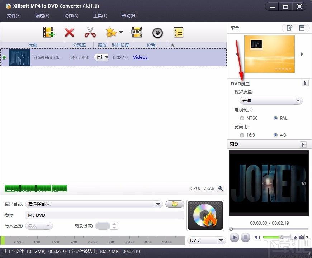The image size is (312, 258).
Task: Collapse the DVD设置 panel arrow
Action: click(x=305, y=83)
